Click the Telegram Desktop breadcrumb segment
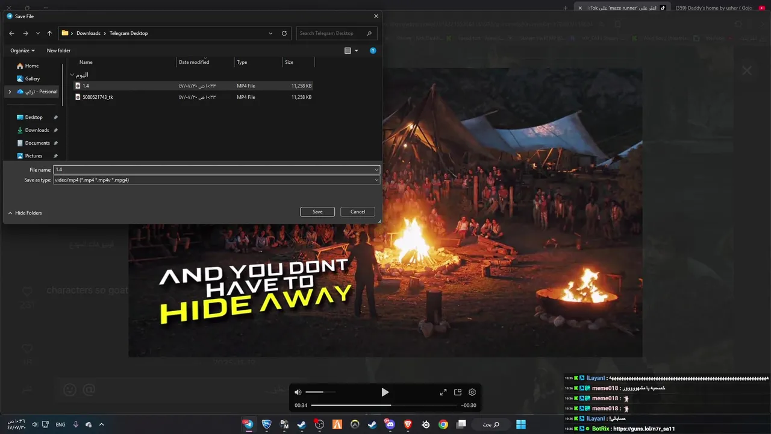 tap(128, 33)
